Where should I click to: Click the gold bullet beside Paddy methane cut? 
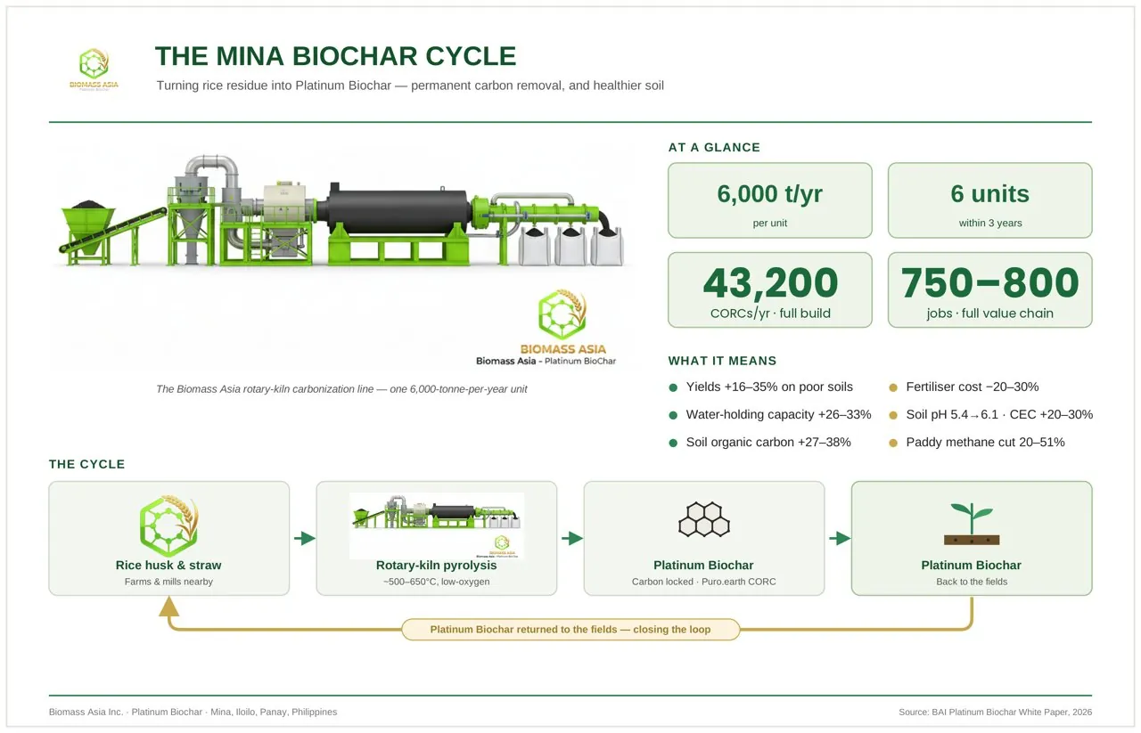tap(893, 443)
